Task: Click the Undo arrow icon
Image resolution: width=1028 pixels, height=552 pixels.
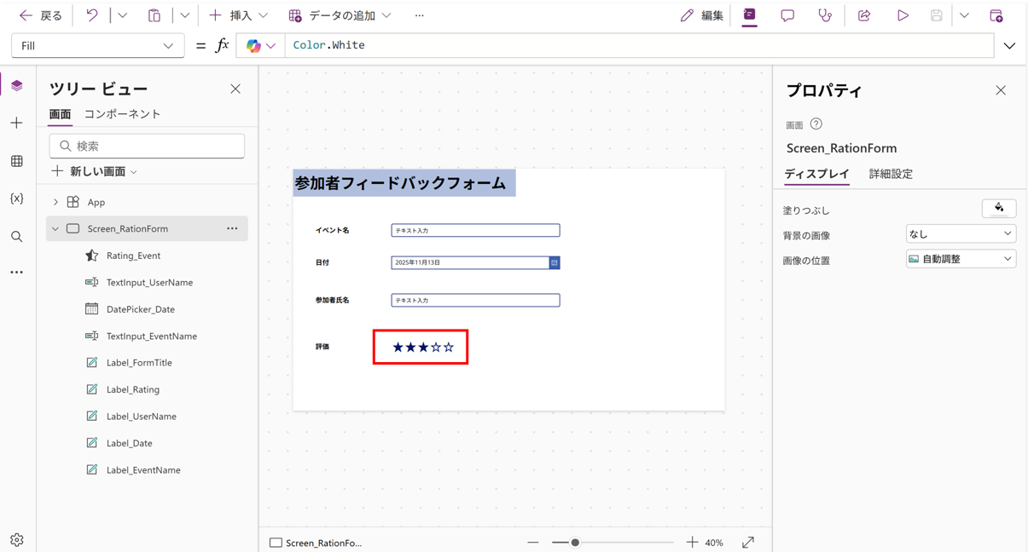Action: pyautogui.click(x=92, y=15)
